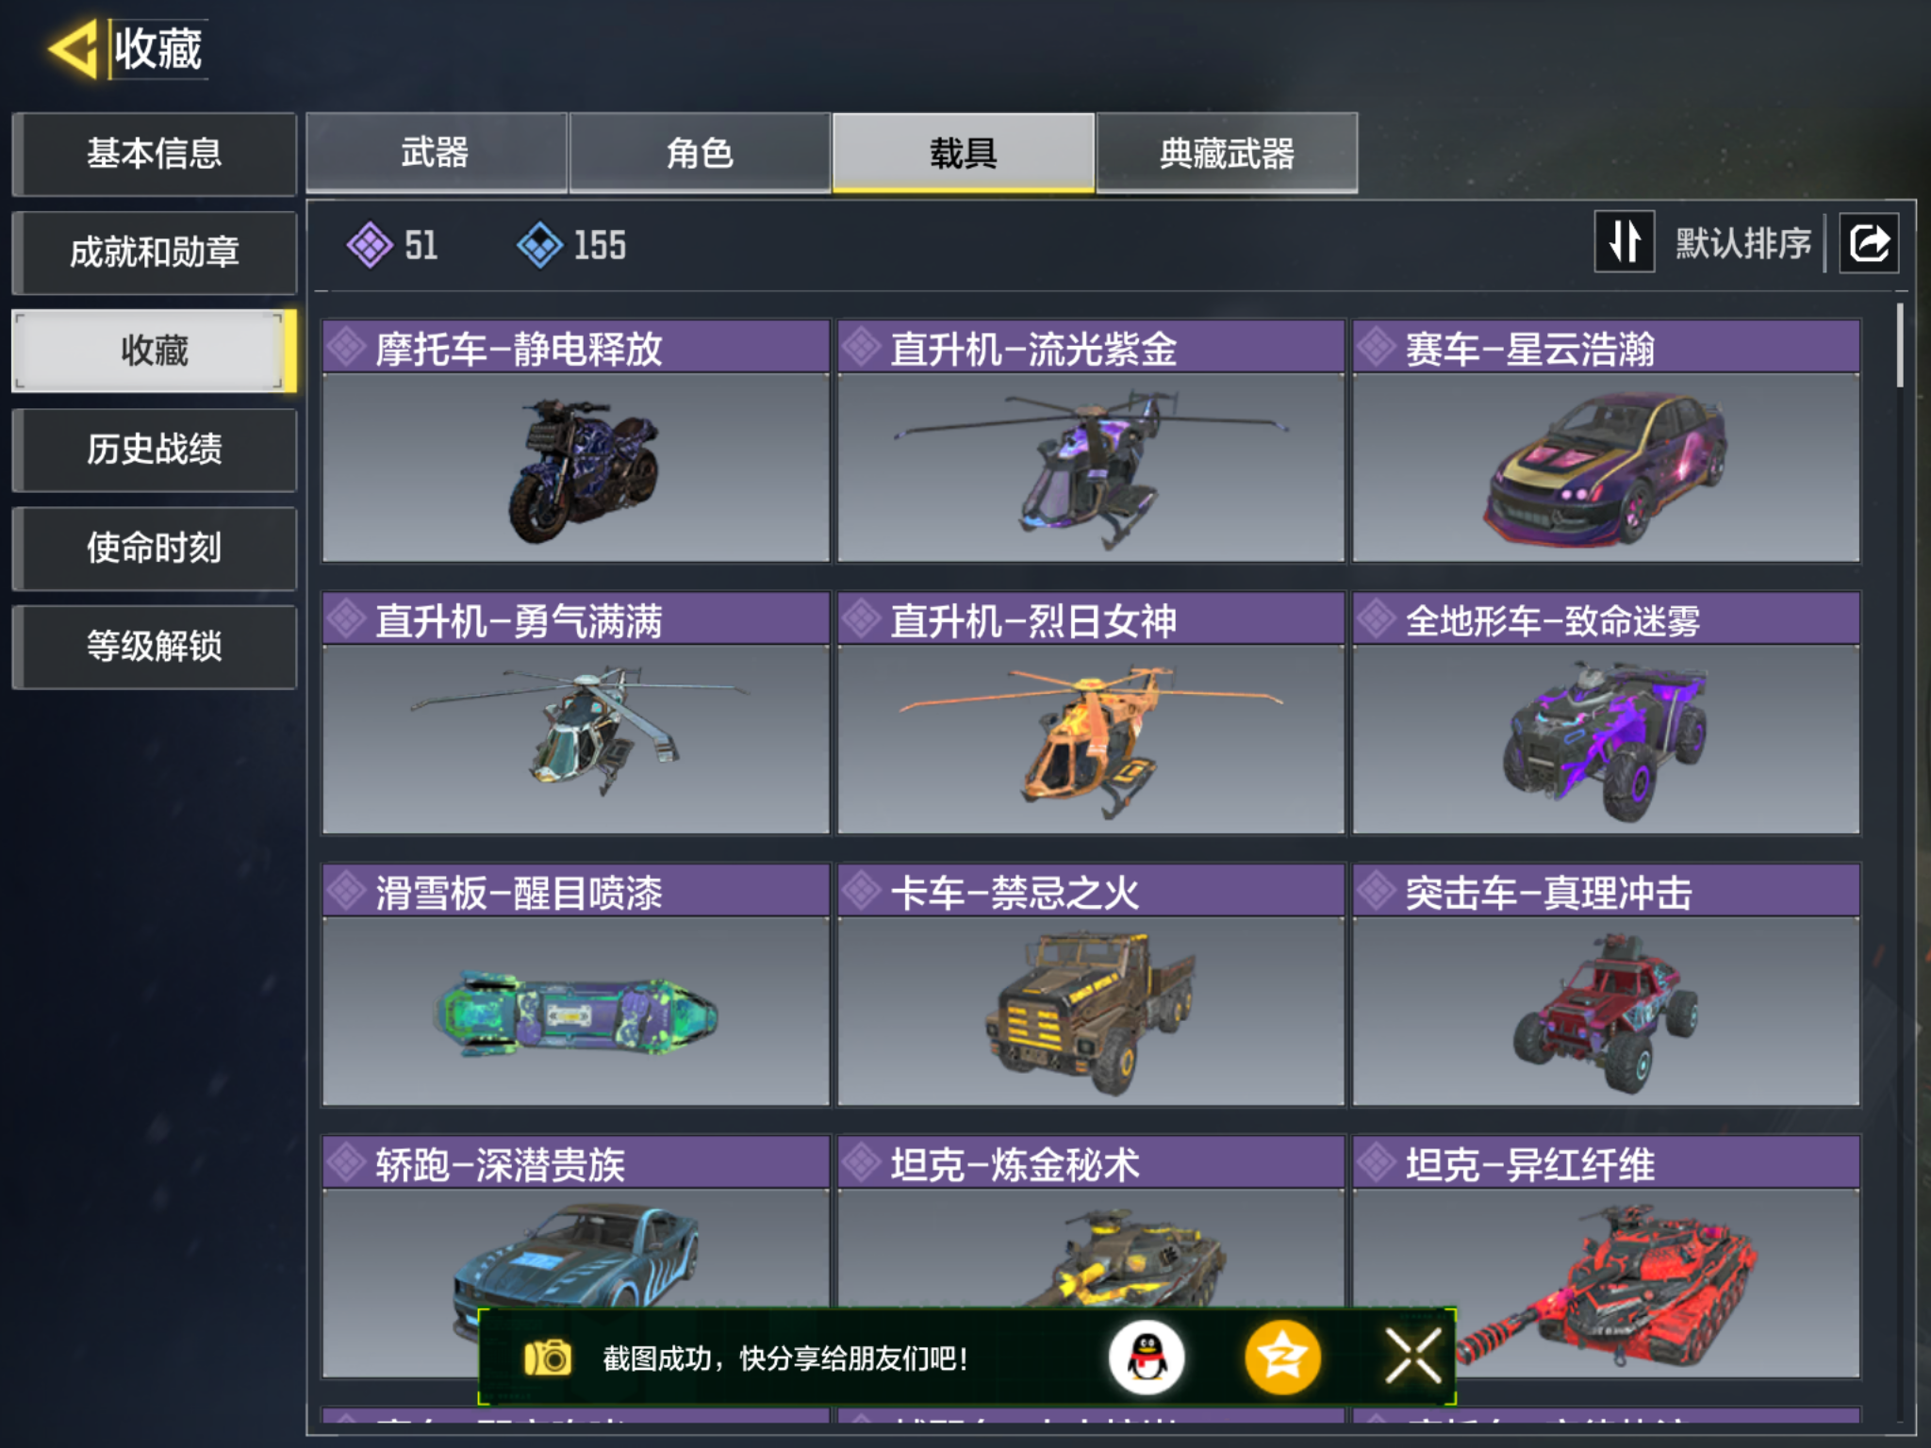Click the share export icon
This screenshot has height=1448, width=1931.
(1870, 242)
